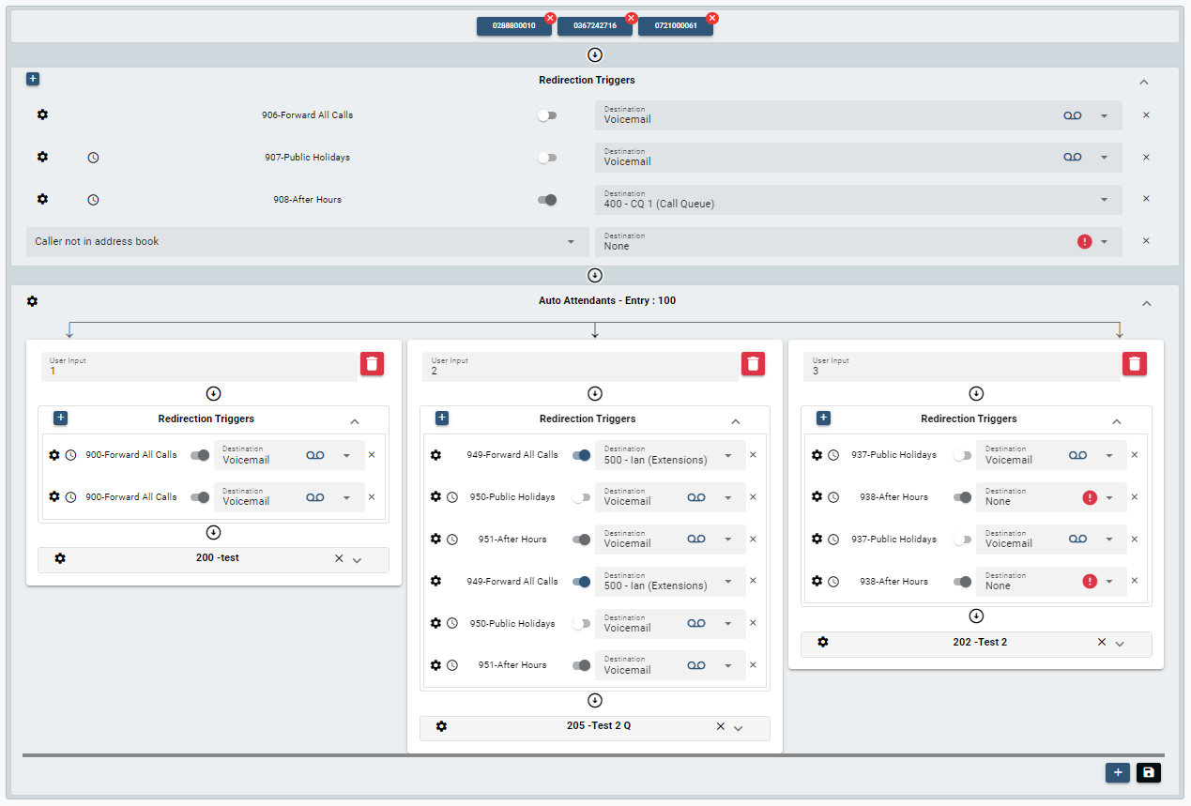Viewport: 1191px width, 806px height.
Task: Expand the 202 -Test 2 item chevron
Action: point(1120,644)
